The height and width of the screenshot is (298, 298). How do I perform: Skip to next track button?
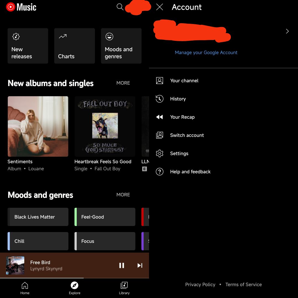coord(140,265)
